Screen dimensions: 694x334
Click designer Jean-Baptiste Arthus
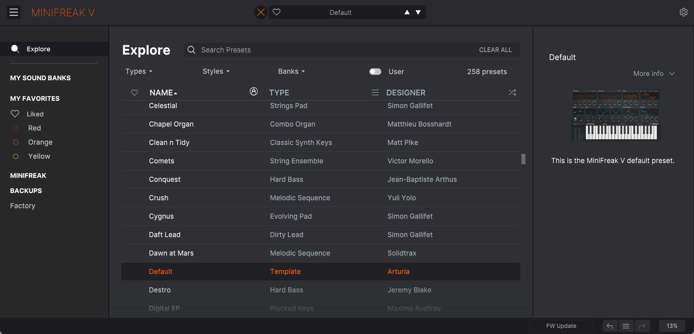pos(422,179)
